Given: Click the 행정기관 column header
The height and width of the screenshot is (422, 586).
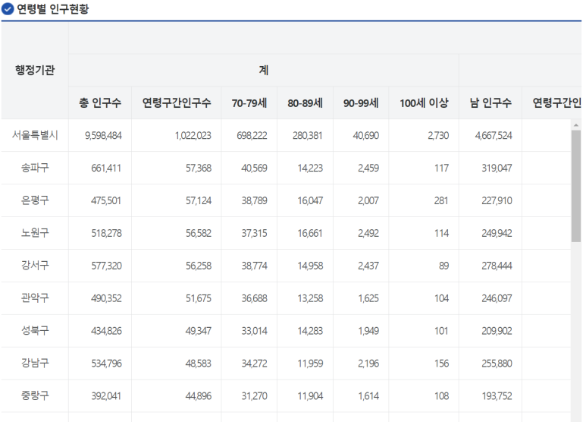Looking at the screenshot, I should 35,71.
